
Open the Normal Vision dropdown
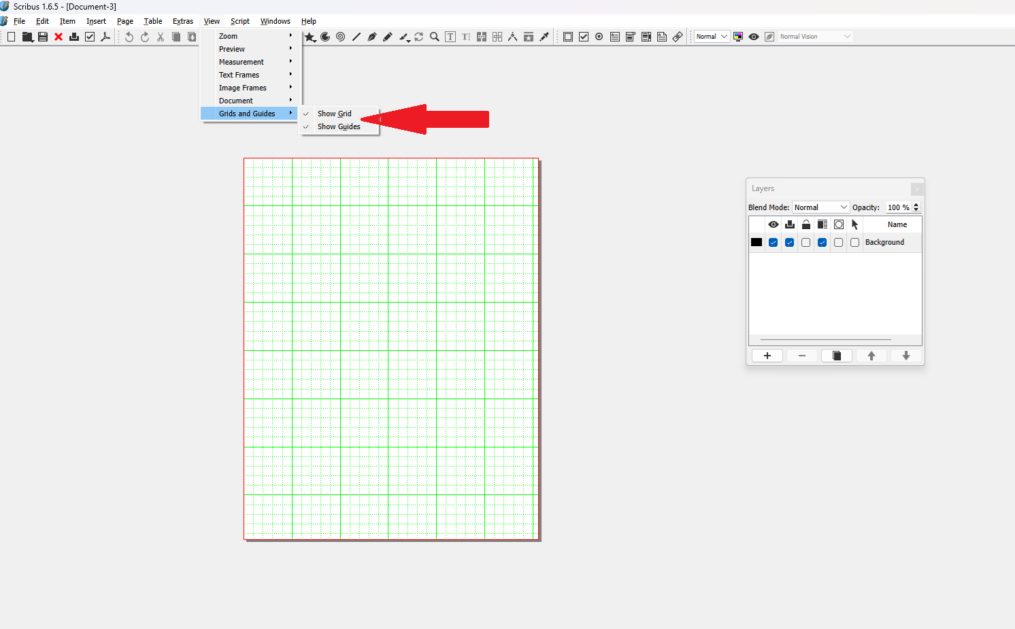815,37
